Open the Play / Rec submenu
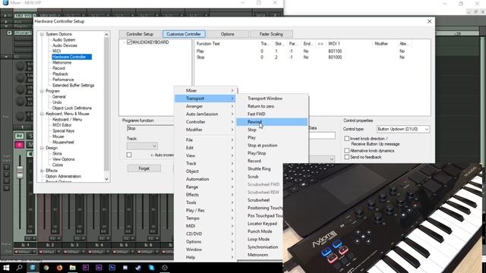 205,210
